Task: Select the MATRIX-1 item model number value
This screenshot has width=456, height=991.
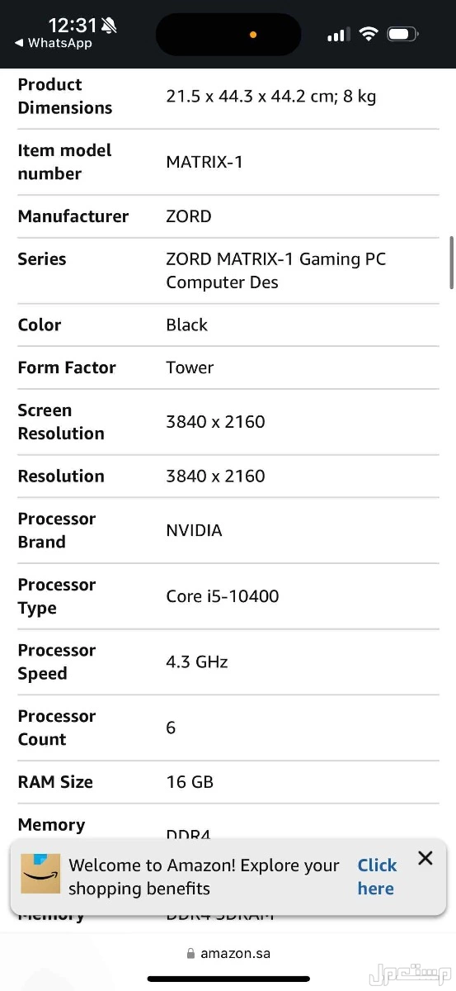Action: [204, 162]
